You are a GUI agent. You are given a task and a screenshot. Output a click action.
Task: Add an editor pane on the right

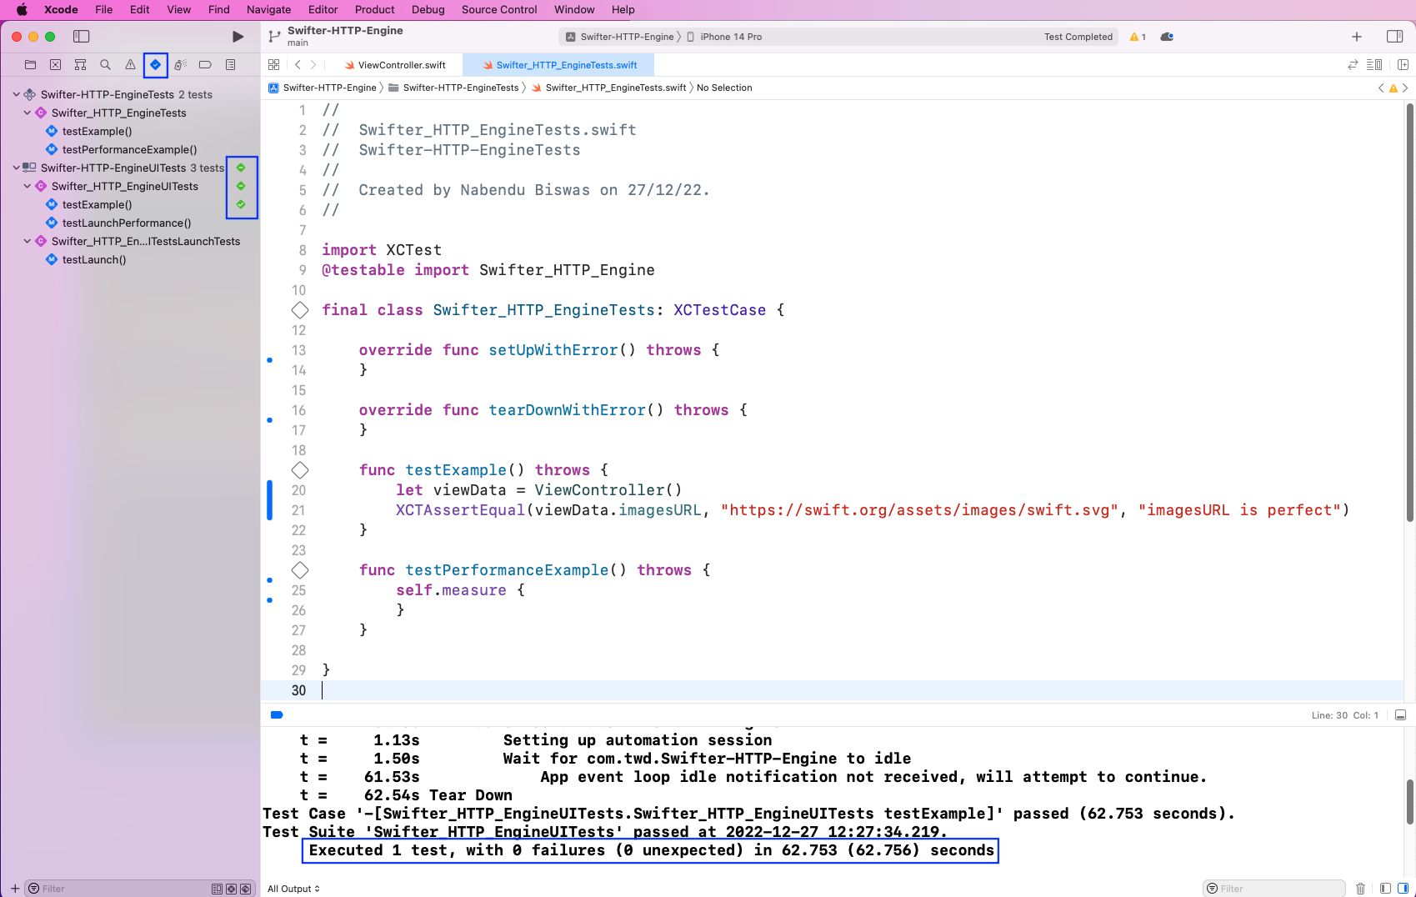point(1403,64)
